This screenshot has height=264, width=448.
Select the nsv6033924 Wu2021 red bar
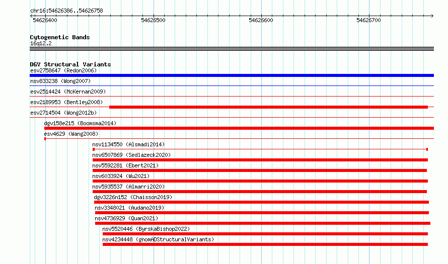260,181
